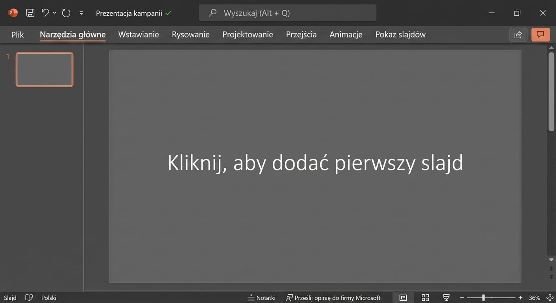Click the PowerPoint app logo icon
Viewport: 556px width, 303px height.
pos(13,13)
